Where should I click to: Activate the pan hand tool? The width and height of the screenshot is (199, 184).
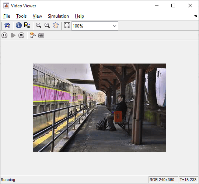(56, 25)
